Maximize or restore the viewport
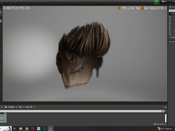This screenshot has width=175, height=131. tap(166, 8)
